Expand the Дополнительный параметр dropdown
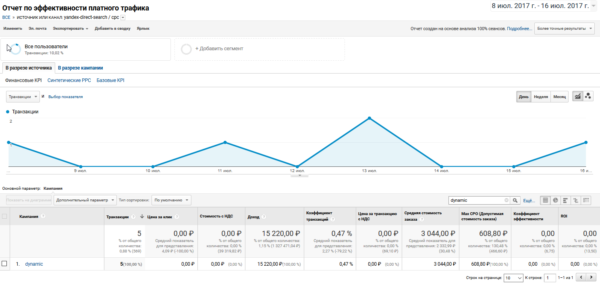The width and height of the screenshot is (600, 283). (x=85, y=200)
